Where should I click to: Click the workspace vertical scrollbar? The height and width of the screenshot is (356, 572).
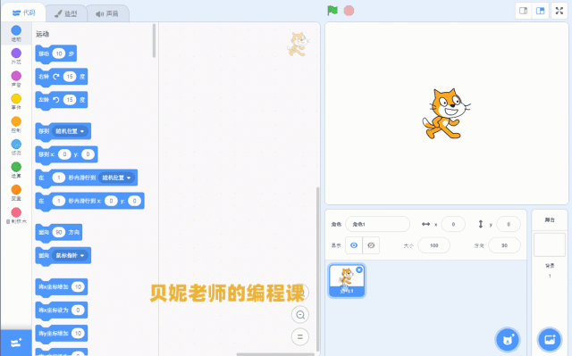(x=317, y=269)
